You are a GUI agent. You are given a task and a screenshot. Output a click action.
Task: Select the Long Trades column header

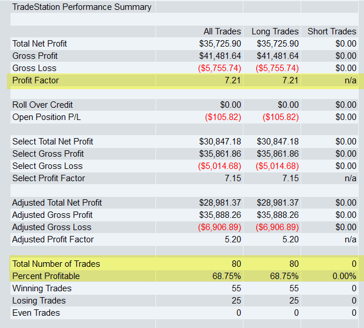[x=275, y=31]
